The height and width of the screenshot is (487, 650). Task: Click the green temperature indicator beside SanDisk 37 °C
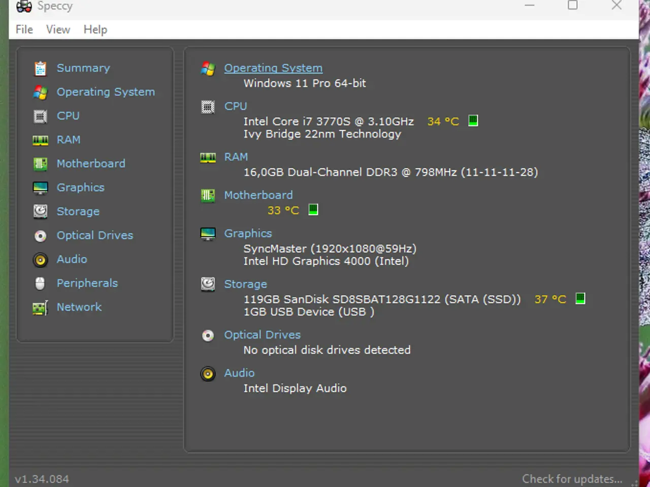(x=580, y=298)
